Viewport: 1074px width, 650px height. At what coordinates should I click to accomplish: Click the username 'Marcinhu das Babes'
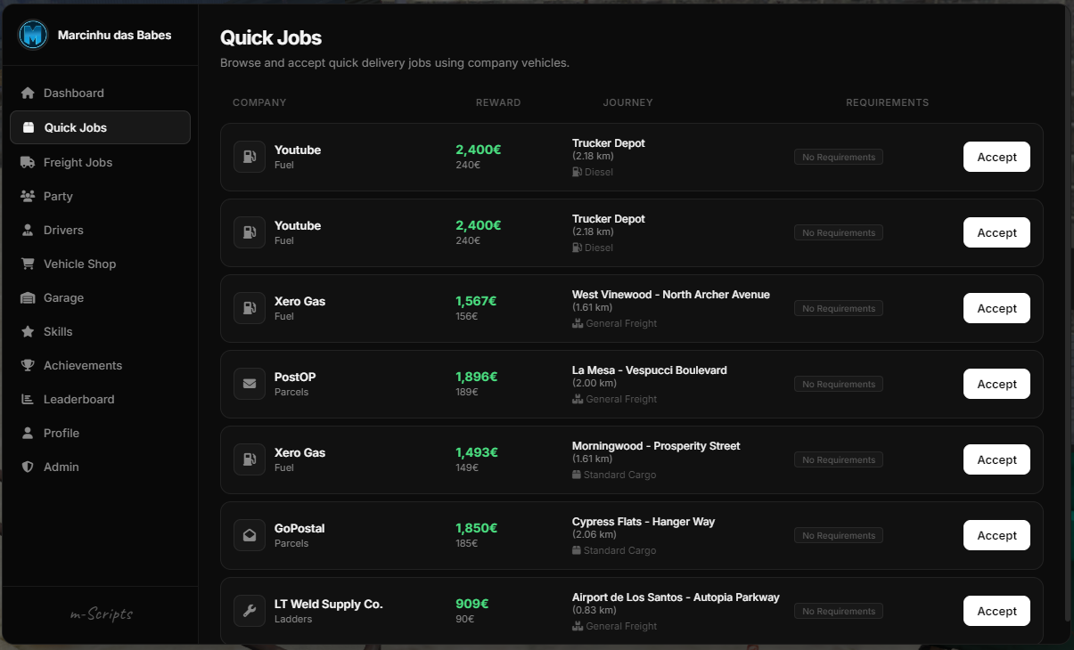[x=114, y=36]
